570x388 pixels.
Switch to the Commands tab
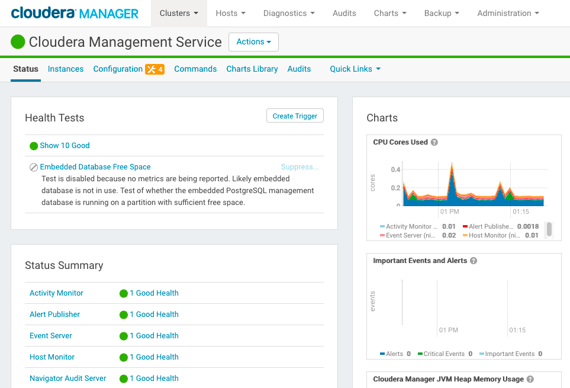[x=195, y=69]
